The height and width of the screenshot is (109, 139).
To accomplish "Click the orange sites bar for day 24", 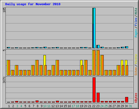I will coord(103,65).
